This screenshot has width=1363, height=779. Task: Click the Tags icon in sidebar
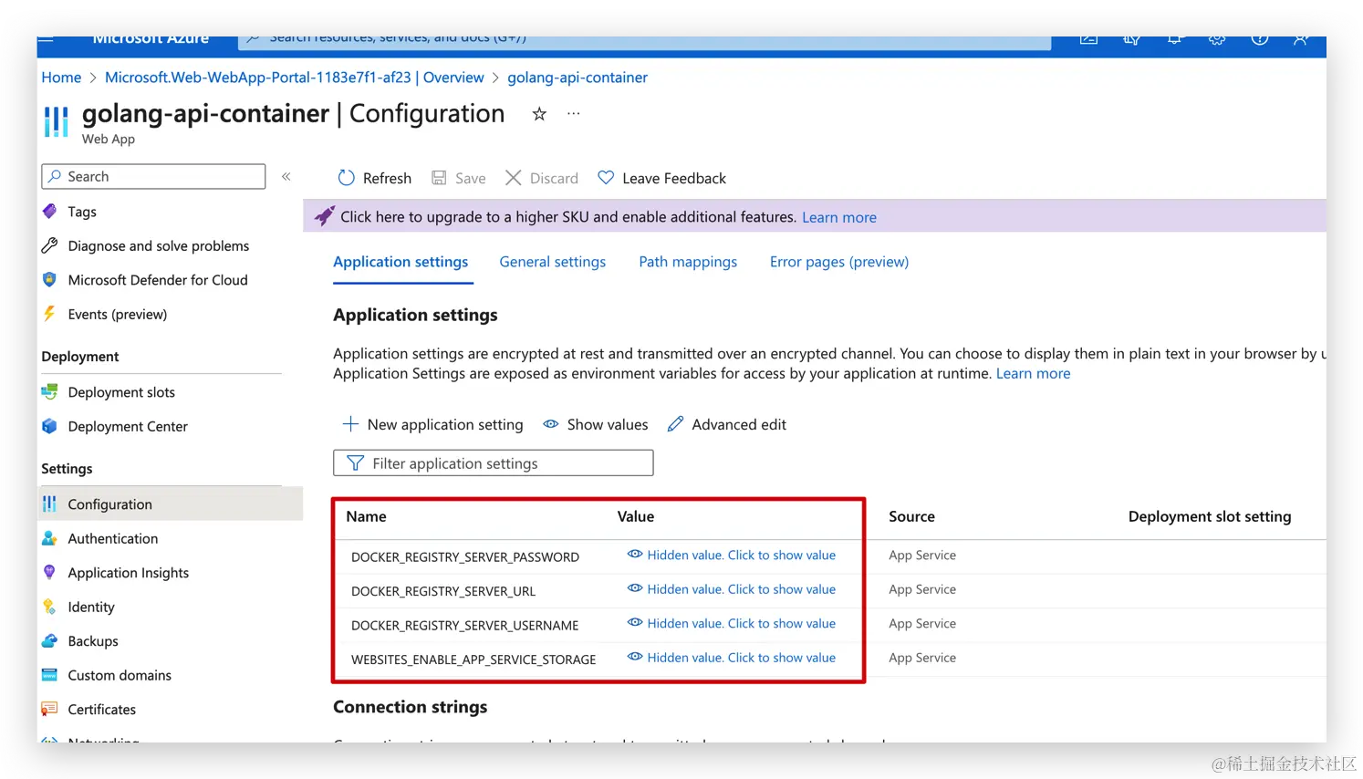pos(49,212)
